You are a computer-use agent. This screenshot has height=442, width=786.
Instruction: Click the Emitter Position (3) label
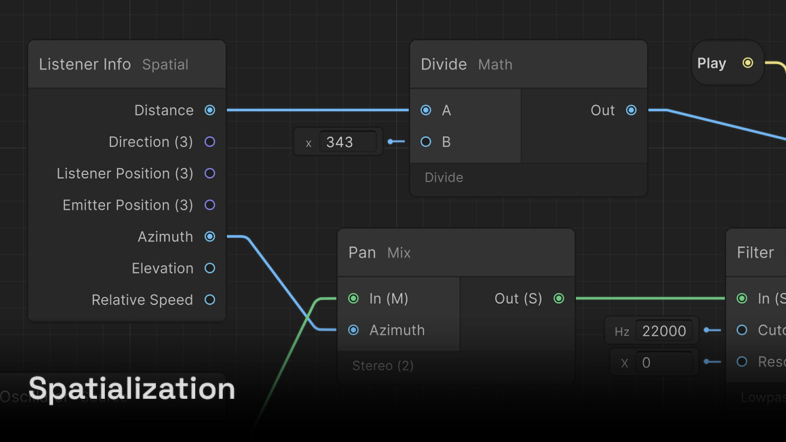pyautogui.click(x=128, y=205)
